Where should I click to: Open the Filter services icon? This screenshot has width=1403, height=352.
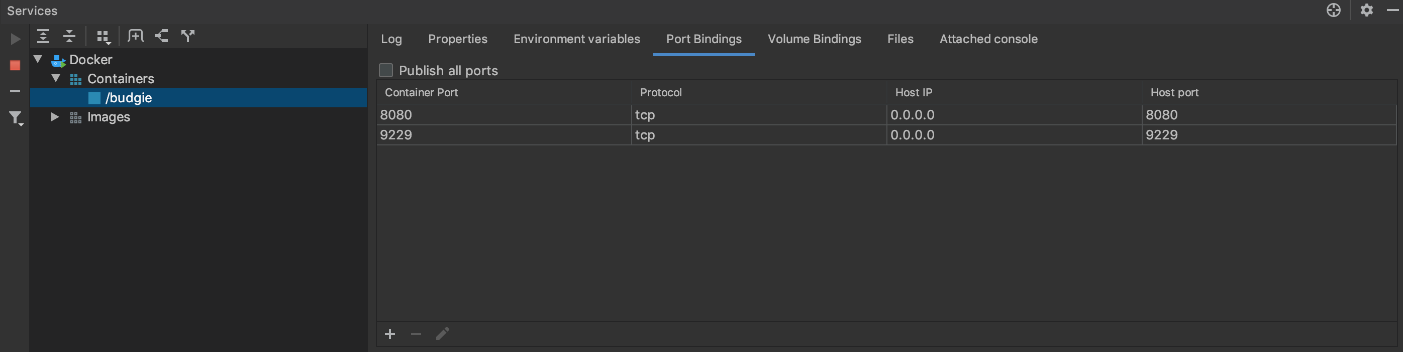click(x=15, y=117)
